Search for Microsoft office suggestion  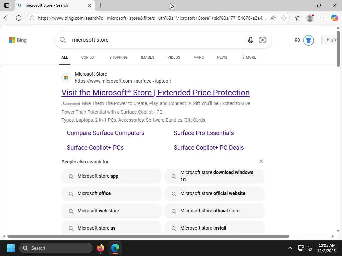pyautogui.click(x=112, y=194)
